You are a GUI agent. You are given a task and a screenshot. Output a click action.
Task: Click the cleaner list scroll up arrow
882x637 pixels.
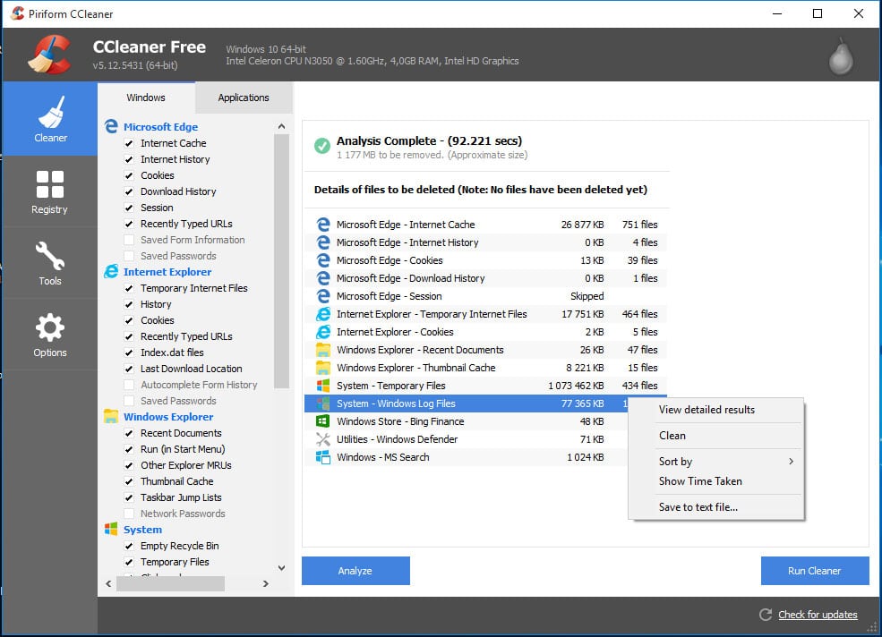282,126
